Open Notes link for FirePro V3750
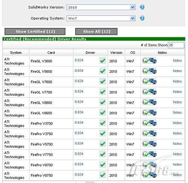The image size is (188, 183). pyautogui.click(x=177, y=133)
